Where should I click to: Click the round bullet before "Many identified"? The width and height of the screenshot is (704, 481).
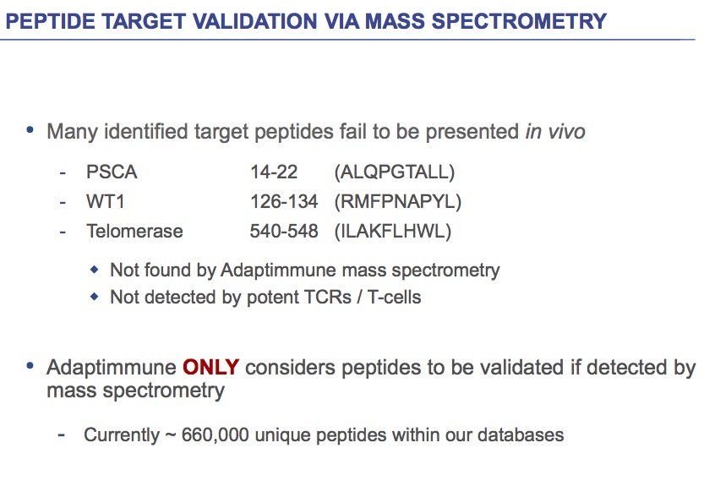pos(31,131)
